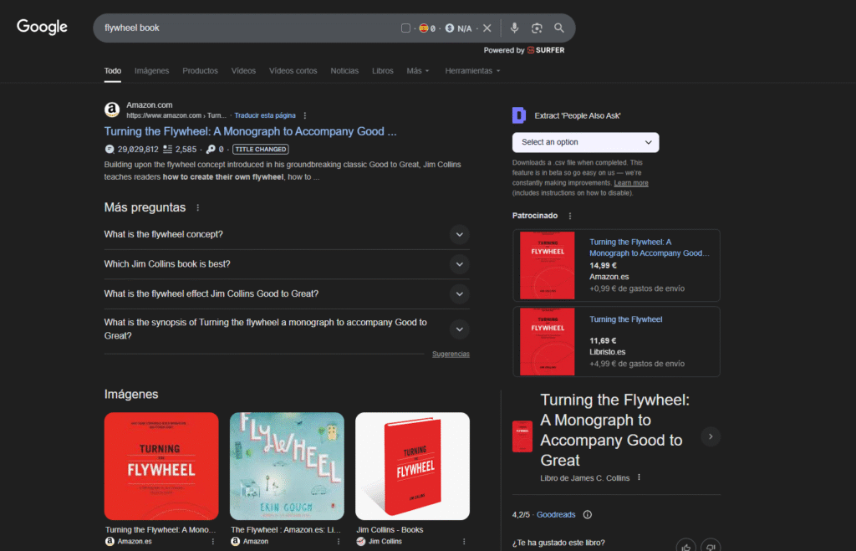Toggle the checkbox in the search bar
The width and height of the screenshot is (856, 551).
tap(405, 28)
